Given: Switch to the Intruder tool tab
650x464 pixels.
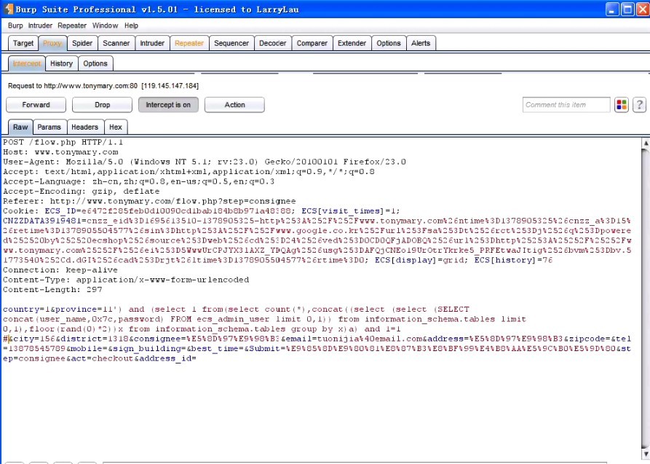Looking at the screenshot, I should pyautogui.click(x=152, y=43).
